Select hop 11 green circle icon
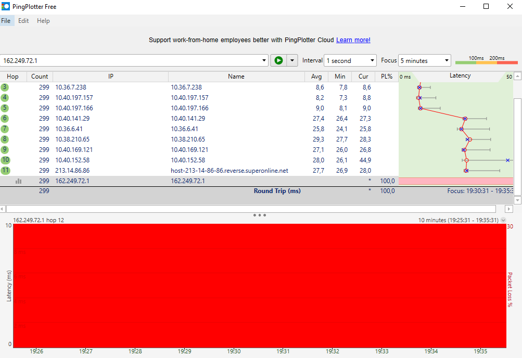This screenshot has width=522, height=358. pyautogui.click(x=5, y=170)
